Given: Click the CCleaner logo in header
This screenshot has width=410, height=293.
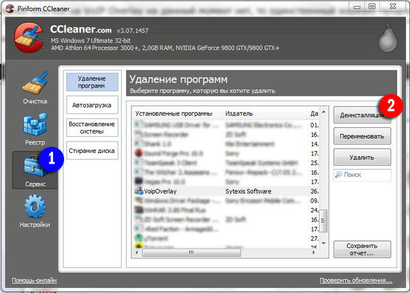Looking at the screenshot, I should coord(29,37).
